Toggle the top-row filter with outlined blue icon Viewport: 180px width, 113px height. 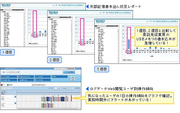43,77
